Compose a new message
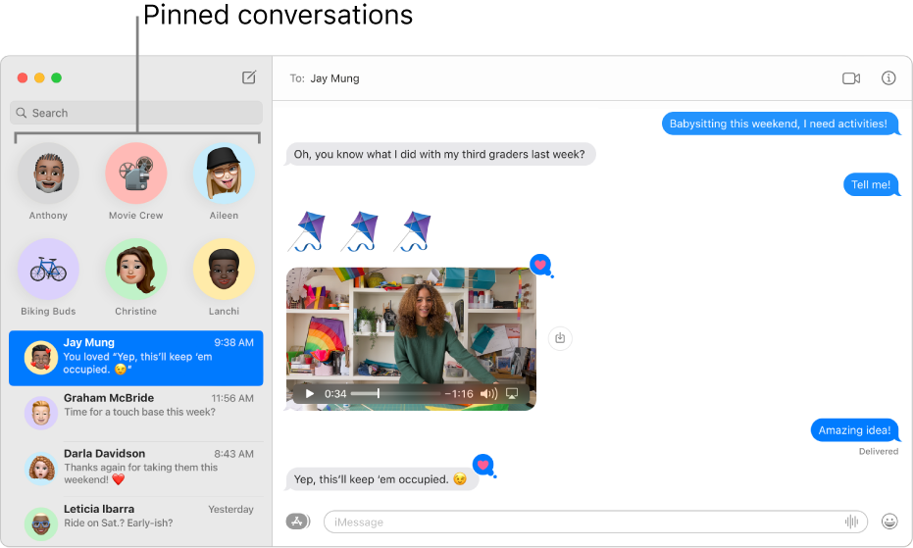Screen dimensions: 913x548 [249, 77]
